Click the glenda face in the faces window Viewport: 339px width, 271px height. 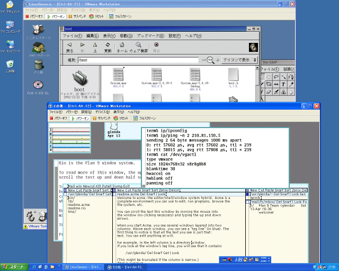click(x=114, y=125)
